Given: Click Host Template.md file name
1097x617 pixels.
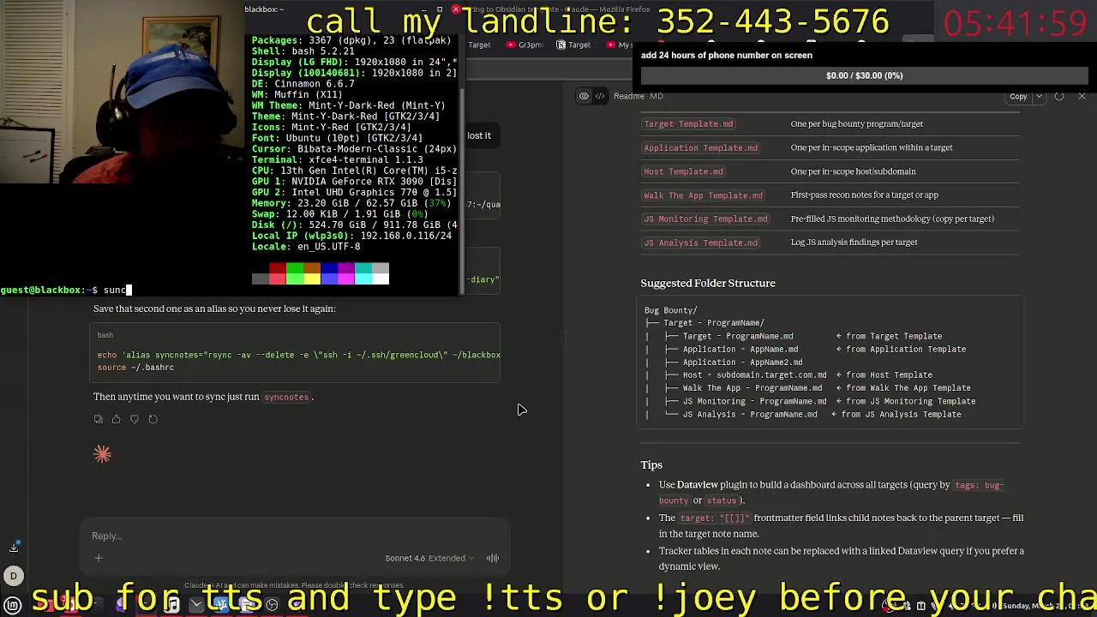Looking at the screenshot, I should pyautogui.click(x=683, y=171).
